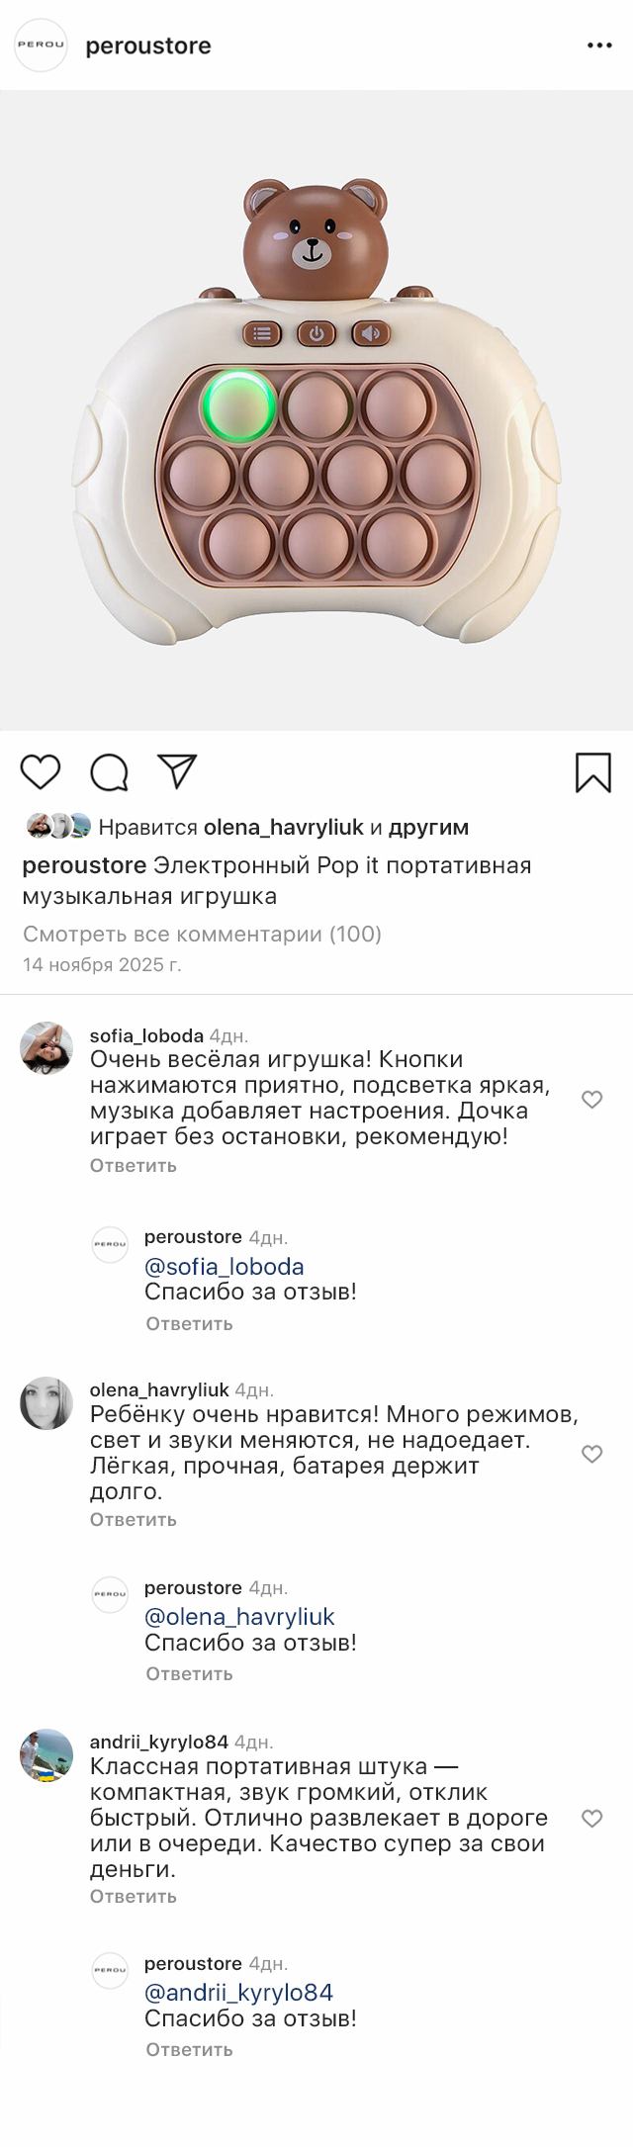Open the liked-by "другим" list

tap(428, 827)
